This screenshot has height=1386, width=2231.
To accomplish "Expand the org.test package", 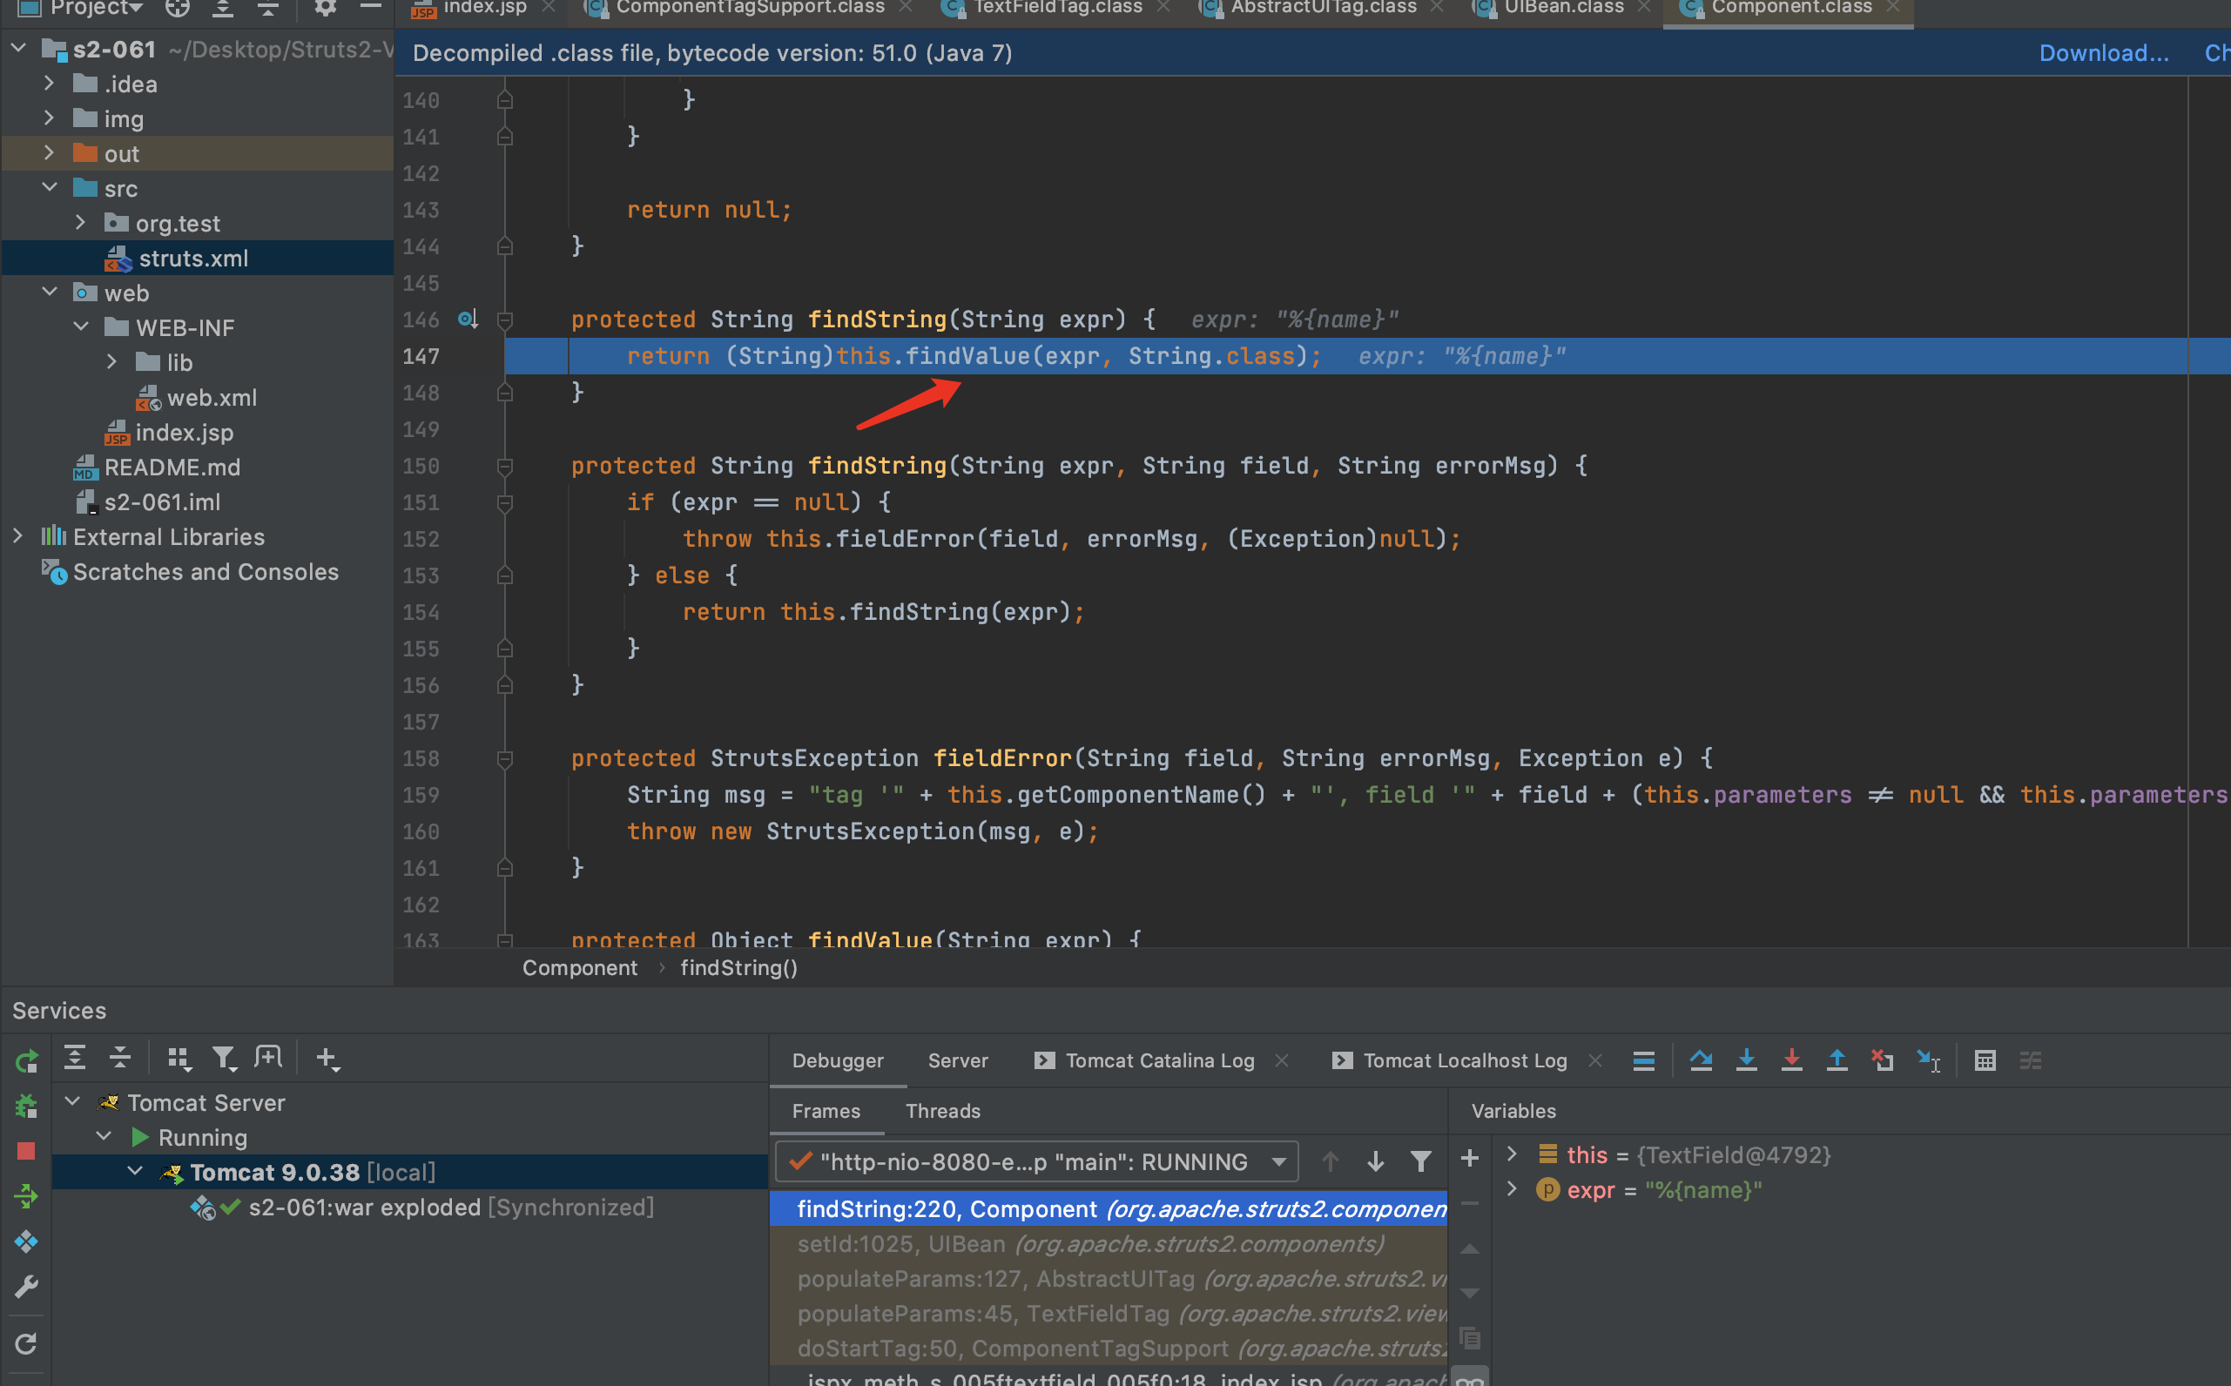I will click(x=80, y=223).
